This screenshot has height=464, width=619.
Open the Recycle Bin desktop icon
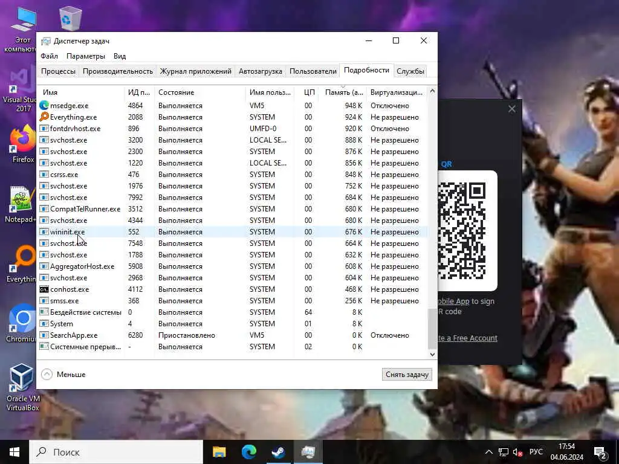70,18
